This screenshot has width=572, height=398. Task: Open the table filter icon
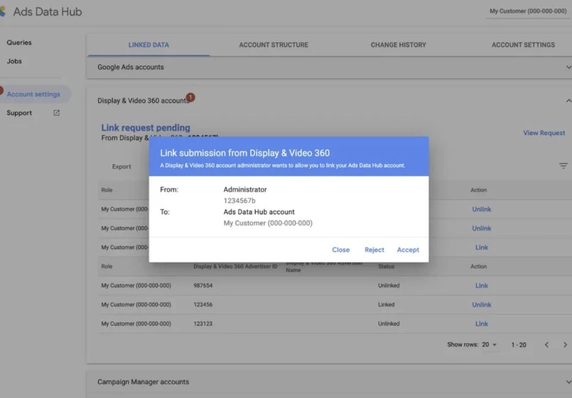tap(563, 166)
